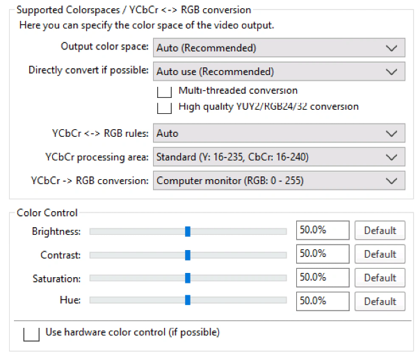The image size is (420, 357).
Task: Click the Saturation Default button
Action: tap(380, 278)
